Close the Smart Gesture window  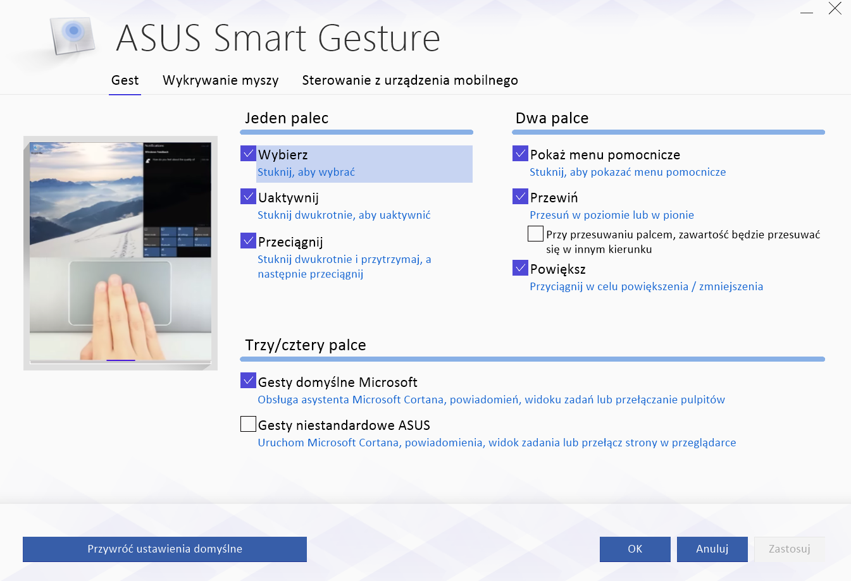835,8
